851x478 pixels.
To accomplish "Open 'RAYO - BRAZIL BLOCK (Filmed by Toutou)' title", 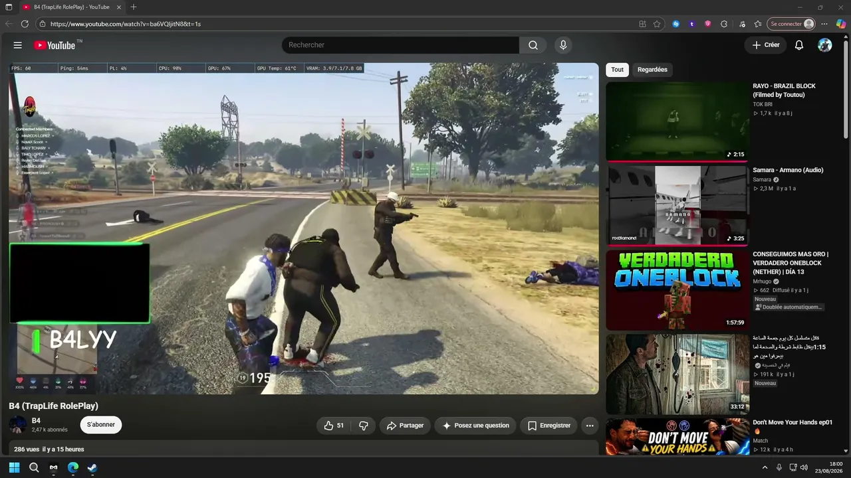I will point(784,90).
